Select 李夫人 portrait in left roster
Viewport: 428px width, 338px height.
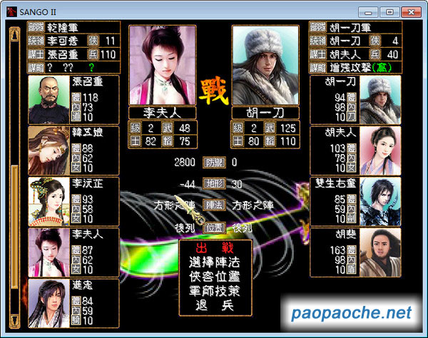49,252
